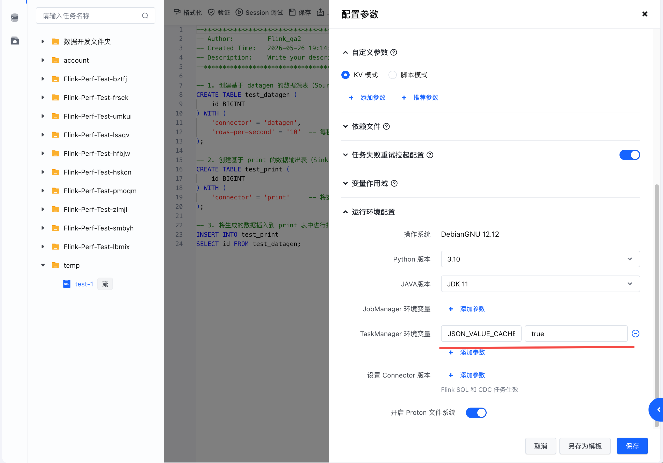Collapse the 运行环境配置 section
Image resolution: width=663 pixels, height=463 pixels.
345,212
